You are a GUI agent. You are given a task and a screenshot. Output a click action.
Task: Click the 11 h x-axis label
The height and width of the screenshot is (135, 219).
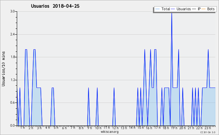point(107,128)
